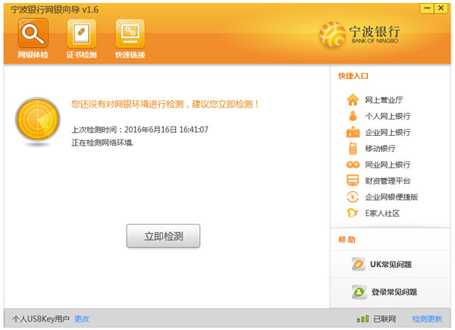Open the 同业网上银行 link

[388, 165]
